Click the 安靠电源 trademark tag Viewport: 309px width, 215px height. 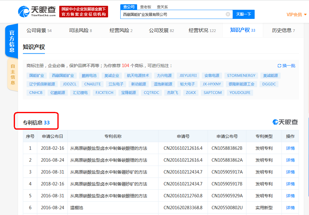pyautogui.click(x=212, y=76)
